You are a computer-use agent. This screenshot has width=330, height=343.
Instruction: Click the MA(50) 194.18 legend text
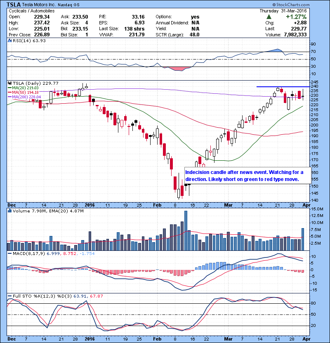tap(25, 93)
